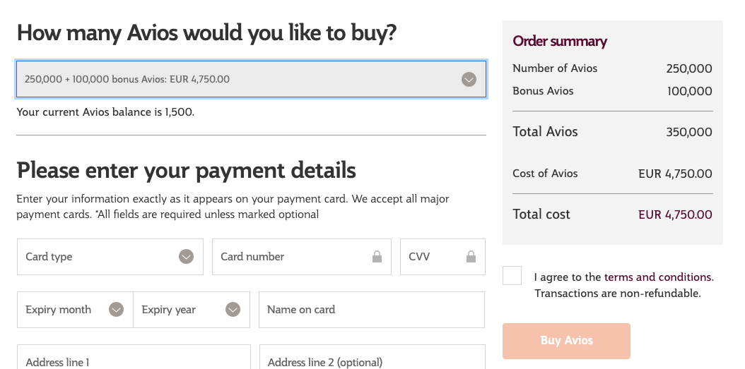
Task: Click into the Name on card field
Action: [x=372, y=310]
